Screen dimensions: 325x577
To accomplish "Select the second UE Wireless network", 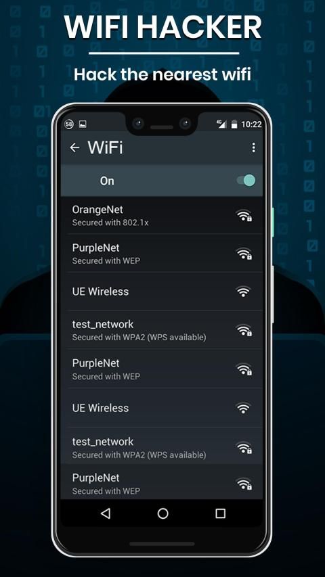I will tap(161, 408).
